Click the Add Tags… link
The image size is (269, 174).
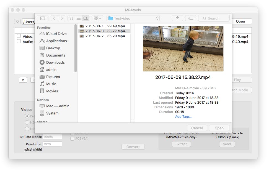coord(183,116)
